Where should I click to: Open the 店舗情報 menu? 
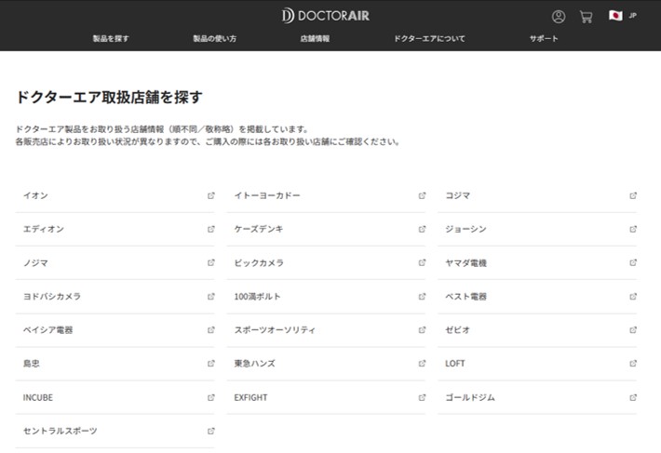[315, 38]
